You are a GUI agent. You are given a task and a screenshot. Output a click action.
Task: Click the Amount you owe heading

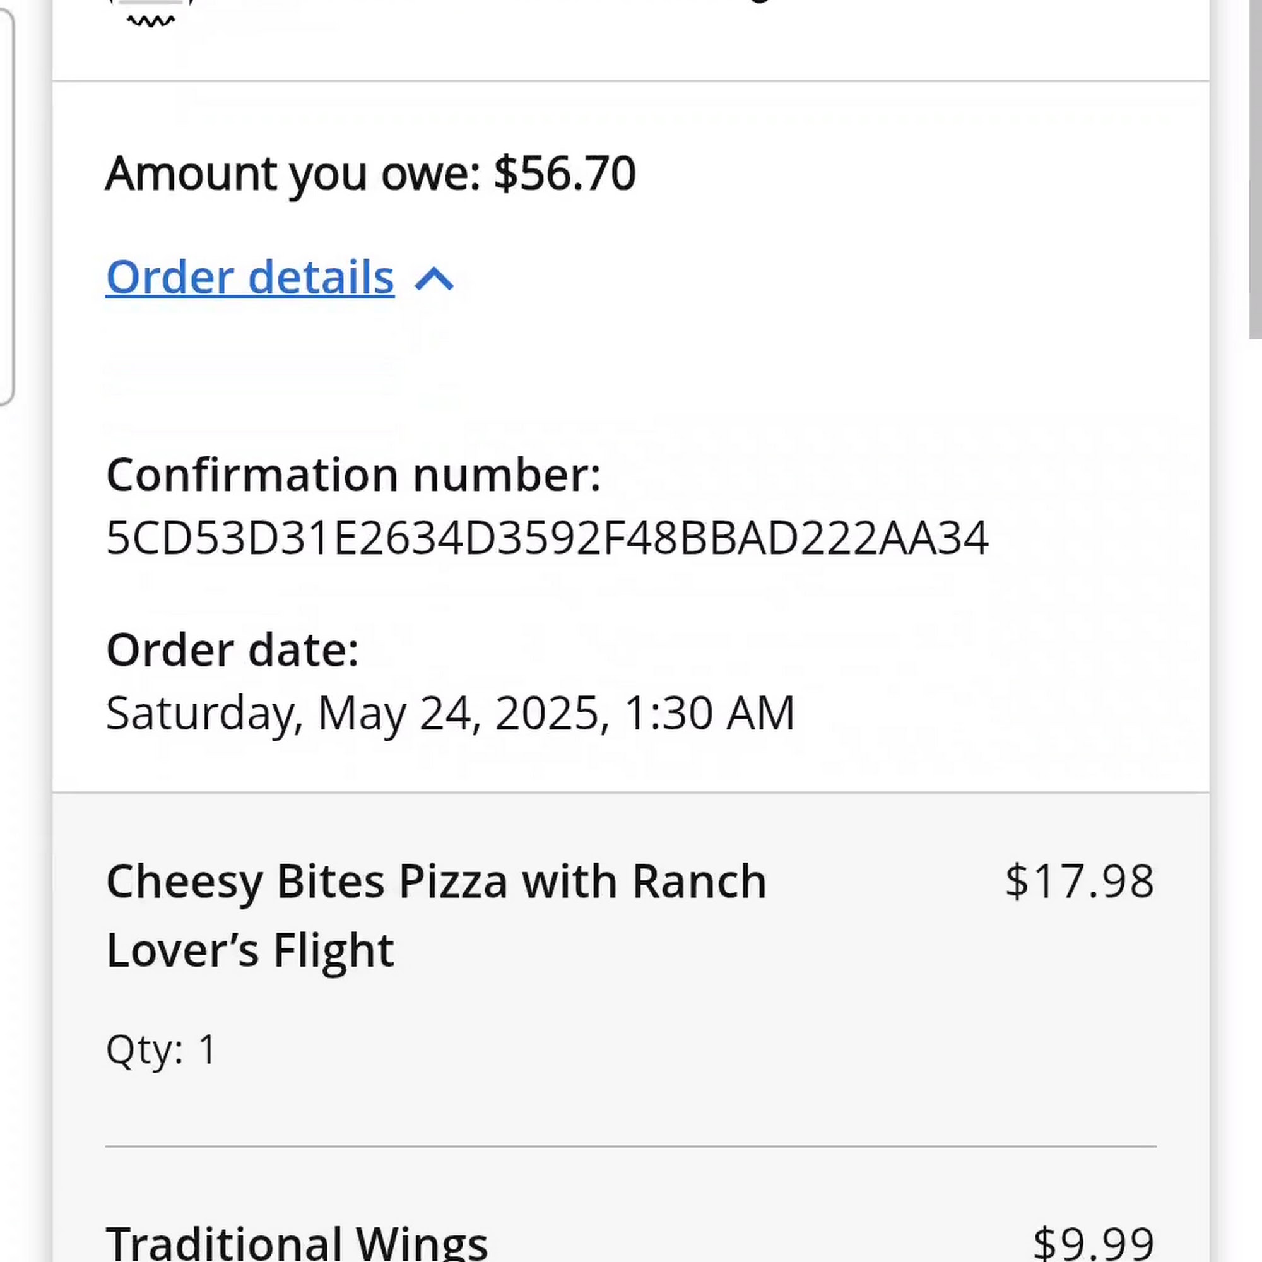[293, 174]
